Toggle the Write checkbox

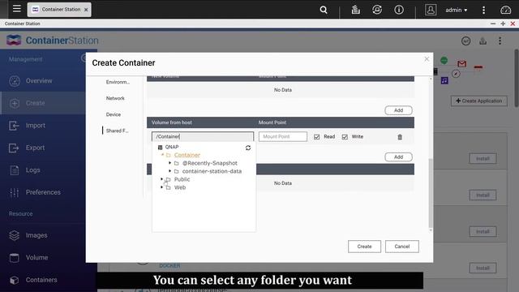(x=345, y=137)
